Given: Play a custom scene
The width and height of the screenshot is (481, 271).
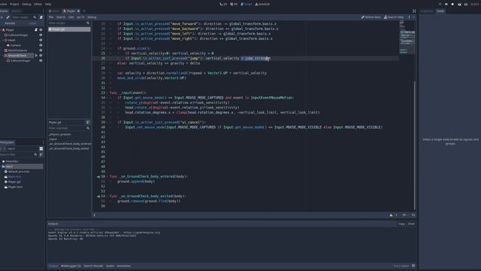Looking at the screenshot, I should pos(466,4).
